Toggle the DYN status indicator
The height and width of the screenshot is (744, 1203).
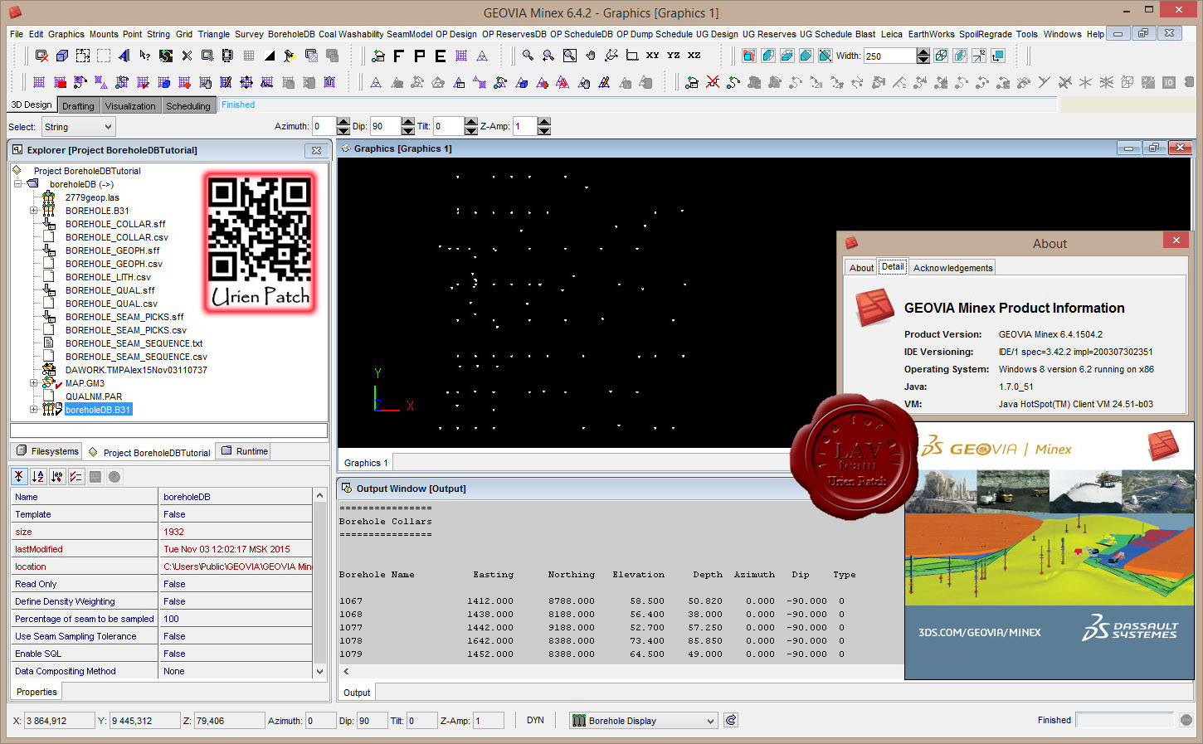pos(535,720)
